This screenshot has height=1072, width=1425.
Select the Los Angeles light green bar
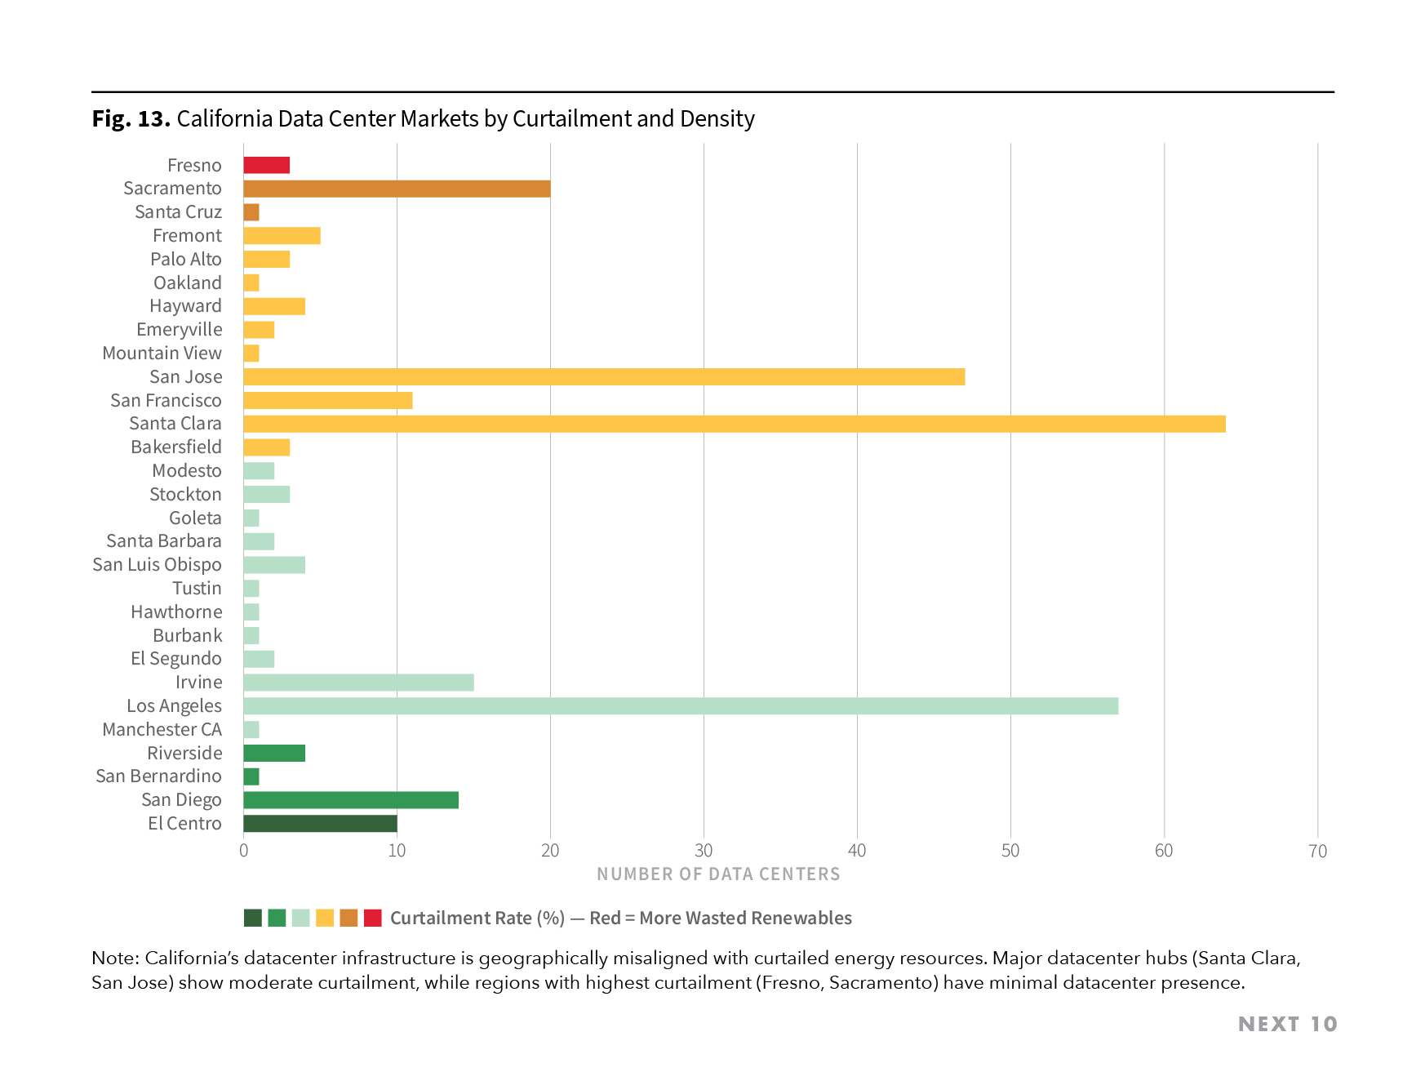(677, 705)
